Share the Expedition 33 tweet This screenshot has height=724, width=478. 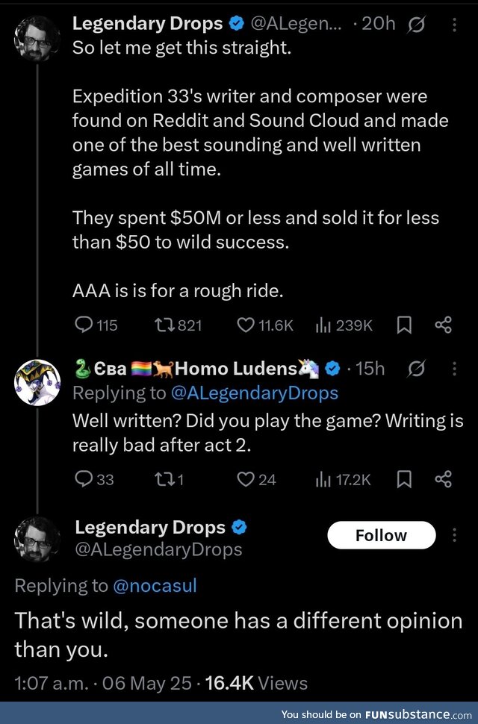443,325
